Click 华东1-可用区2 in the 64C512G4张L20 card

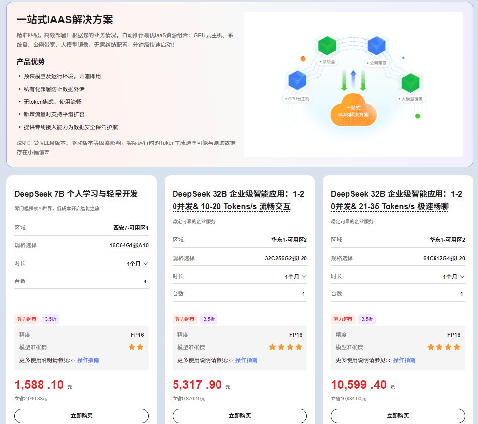(x=447, y=240)
